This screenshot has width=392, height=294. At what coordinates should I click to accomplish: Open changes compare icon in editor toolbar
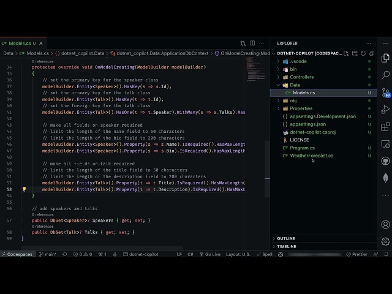(x=243, y=43)
